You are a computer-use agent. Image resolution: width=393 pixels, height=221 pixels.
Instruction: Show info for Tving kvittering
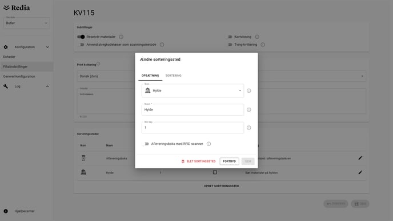coord(263,45)
